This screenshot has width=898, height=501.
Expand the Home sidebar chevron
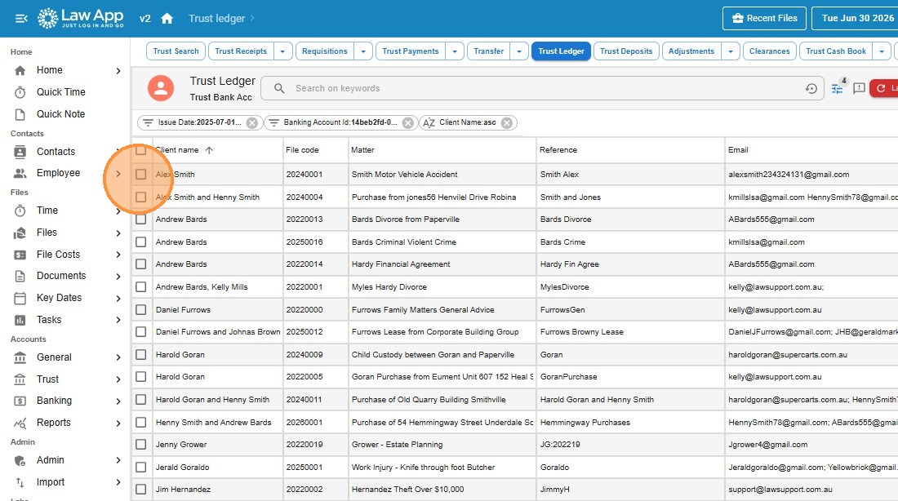click(x=118, y=71)
